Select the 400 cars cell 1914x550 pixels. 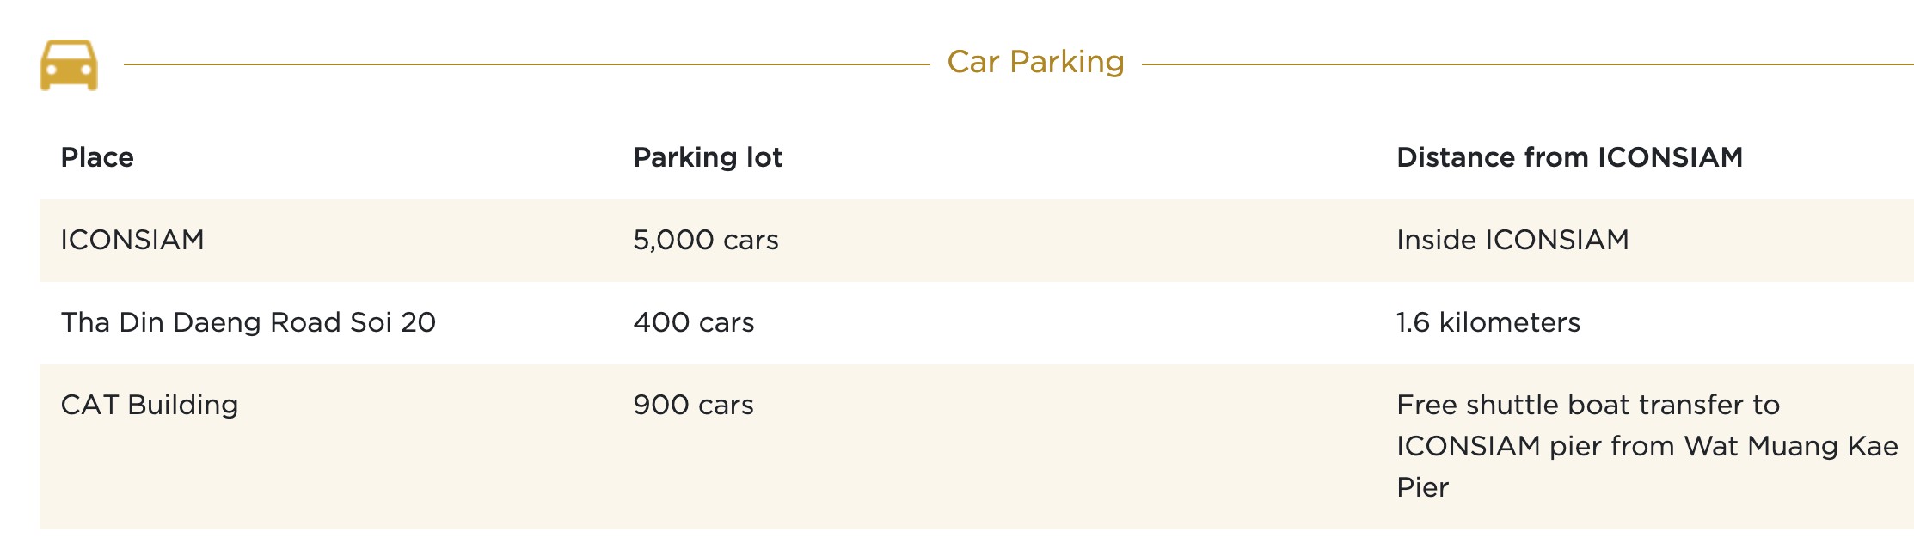tap(694, 322)
